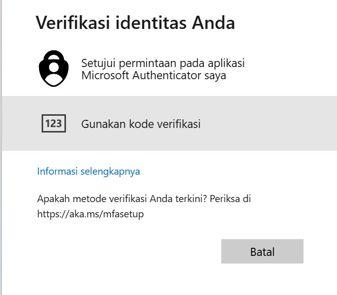Click the person silhouette inside the padlock

54,74
